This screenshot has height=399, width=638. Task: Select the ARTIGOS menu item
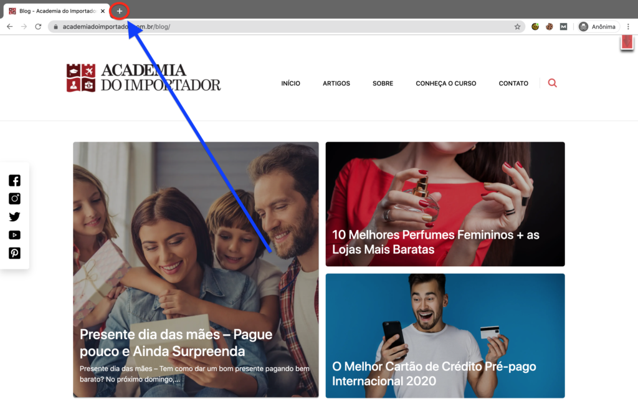336,83
